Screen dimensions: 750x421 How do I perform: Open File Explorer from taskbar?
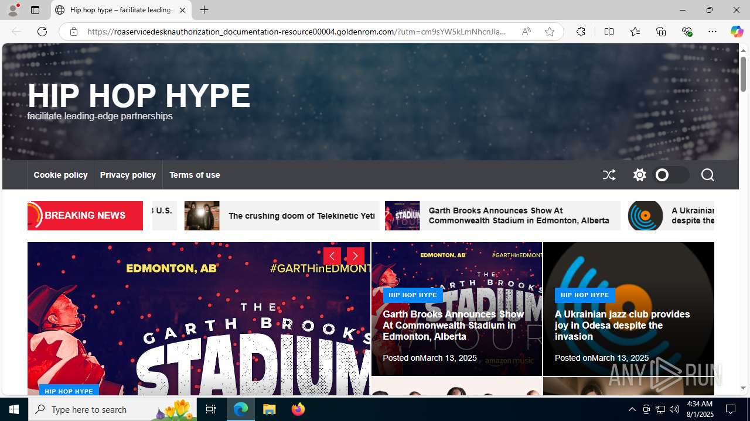pos(270,409)
